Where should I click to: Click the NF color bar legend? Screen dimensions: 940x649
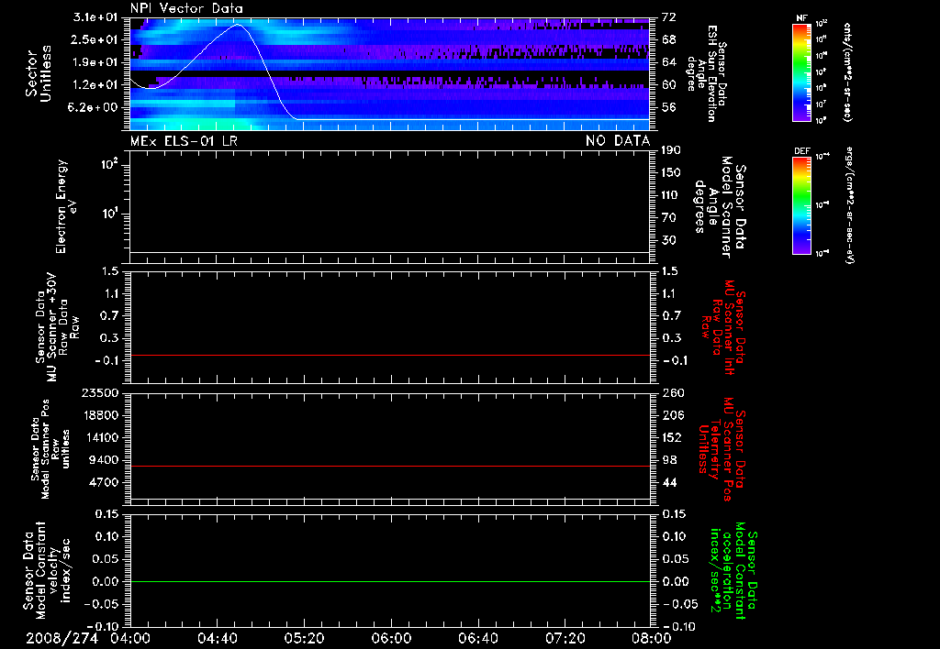pos(801,71)
